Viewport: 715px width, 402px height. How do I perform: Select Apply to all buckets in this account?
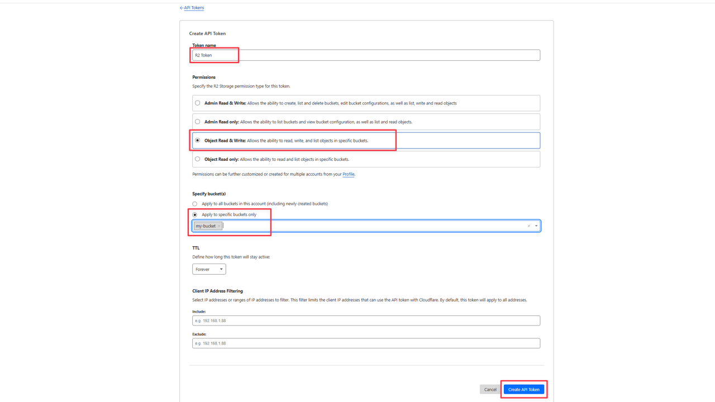click(x=194, y=203)
